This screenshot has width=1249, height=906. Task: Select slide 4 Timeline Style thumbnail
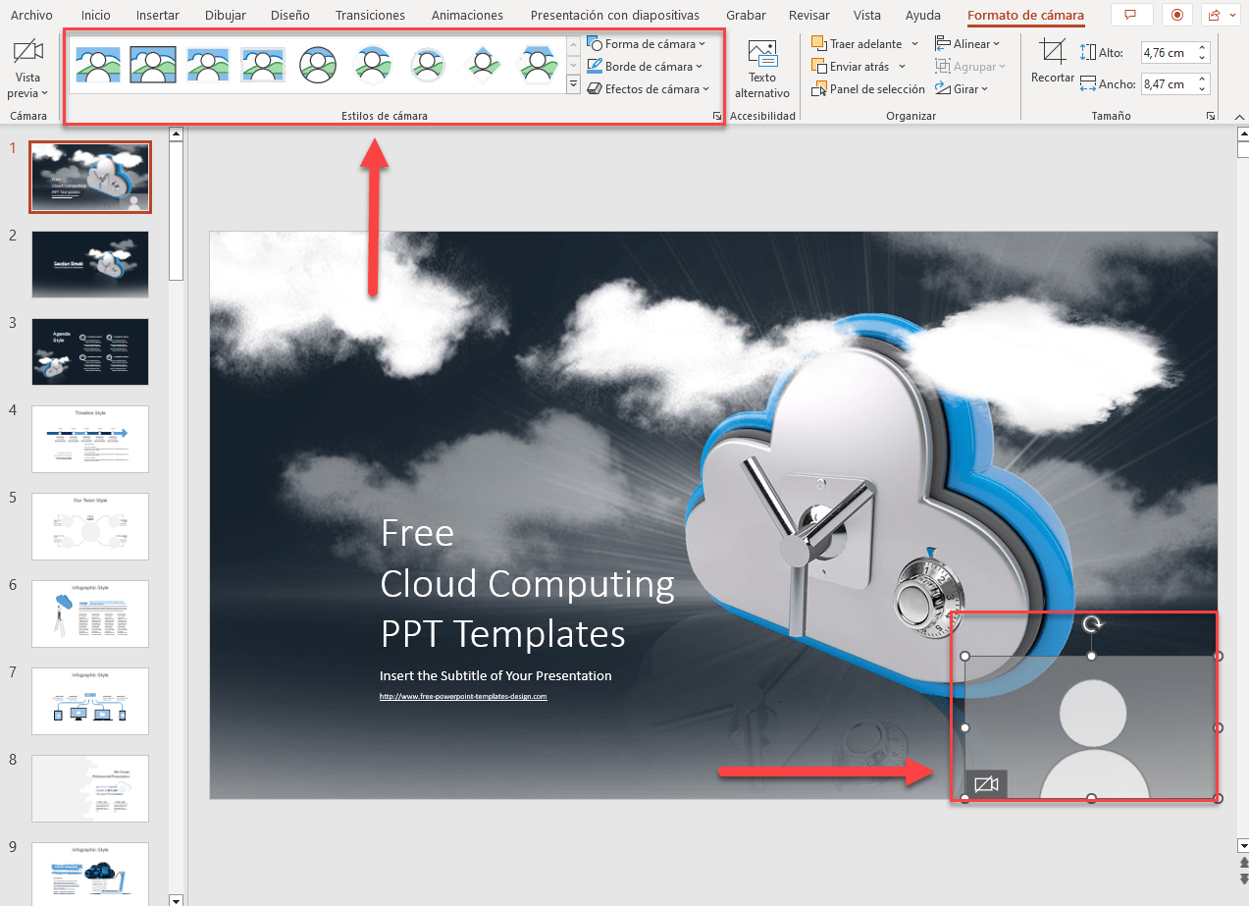click(x=90, y=439)
